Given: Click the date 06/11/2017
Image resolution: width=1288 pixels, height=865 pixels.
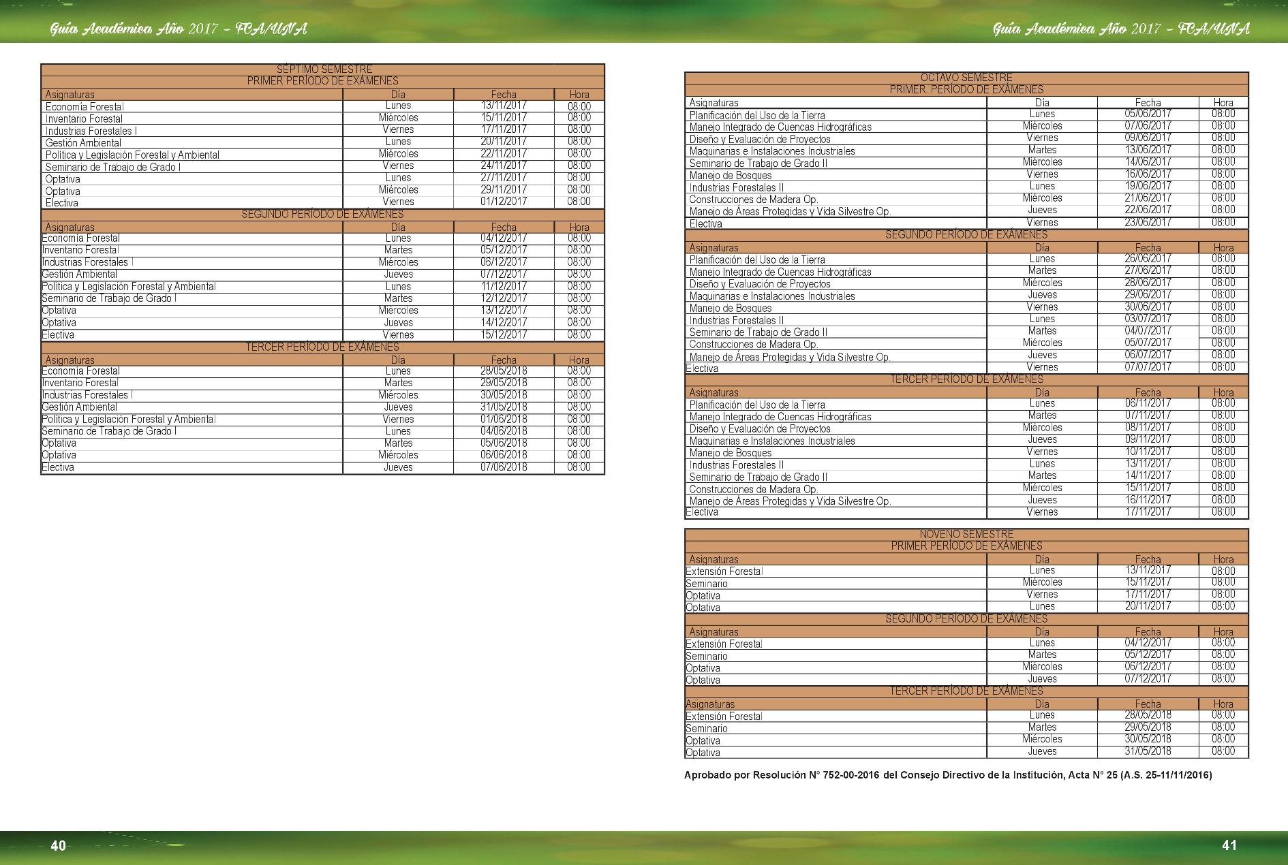Looking at the screenshot, I should [1148, 403].
